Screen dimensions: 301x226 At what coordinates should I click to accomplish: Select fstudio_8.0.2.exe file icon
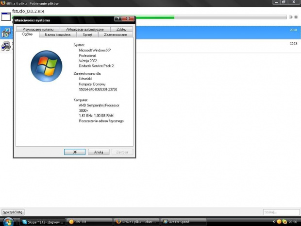point(6,17)
